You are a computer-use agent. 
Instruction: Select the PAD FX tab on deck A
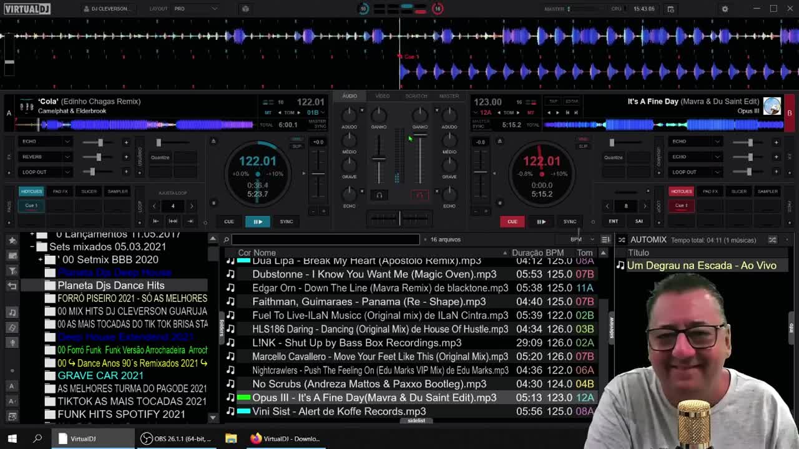tap(61, 191)
